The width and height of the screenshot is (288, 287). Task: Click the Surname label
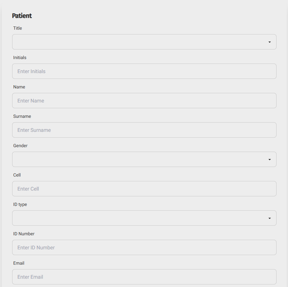[22, 117]
